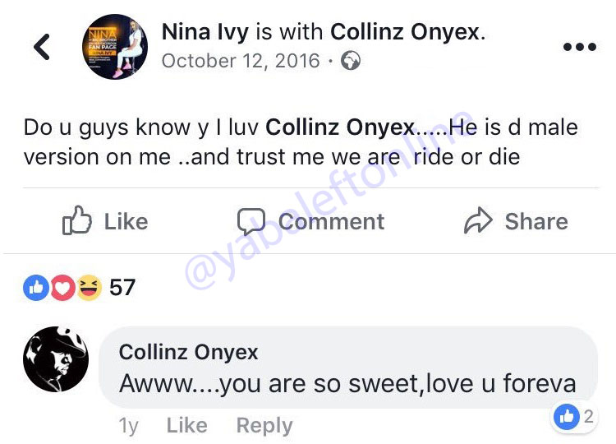Click the public globe privacy icon
Screen dimensions: 616x444
click(351, 62)
